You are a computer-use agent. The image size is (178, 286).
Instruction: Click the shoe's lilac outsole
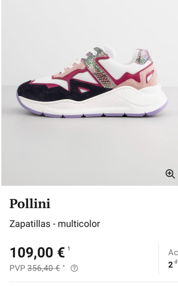click(x=91, y=115)
